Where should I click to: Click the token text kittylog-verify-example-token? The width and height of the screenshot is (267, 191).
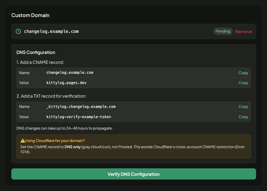pos(79,117)
